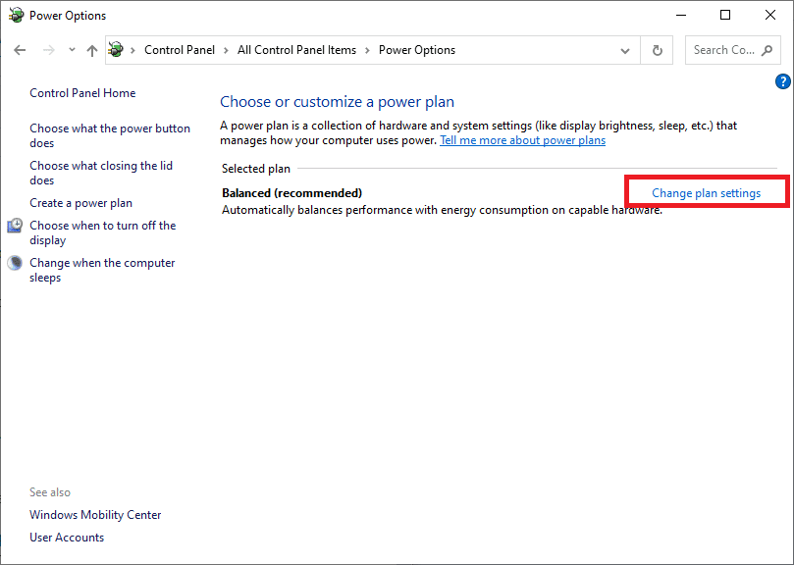The height and width of the screenshot is (565, 794).
Task: Open User Accounts link
Action: coord(67,538)
